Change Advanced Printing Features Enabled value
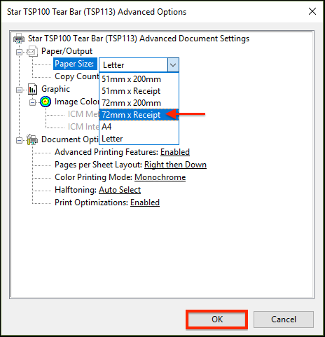 click(x=175, y=152)
